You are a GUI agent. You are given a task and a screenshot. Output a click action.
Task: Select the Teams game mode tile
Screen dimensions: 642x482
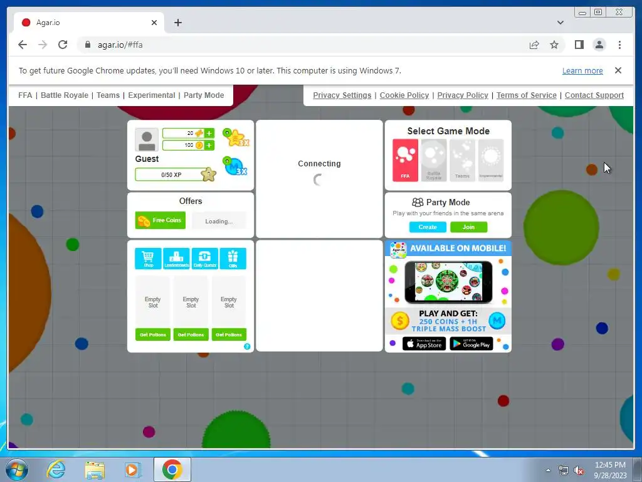click(462, 160)
